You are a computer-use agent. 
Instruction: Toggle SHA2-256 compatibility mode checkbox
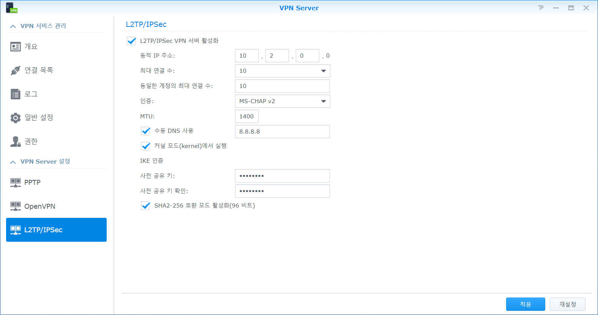pos(145,206)
